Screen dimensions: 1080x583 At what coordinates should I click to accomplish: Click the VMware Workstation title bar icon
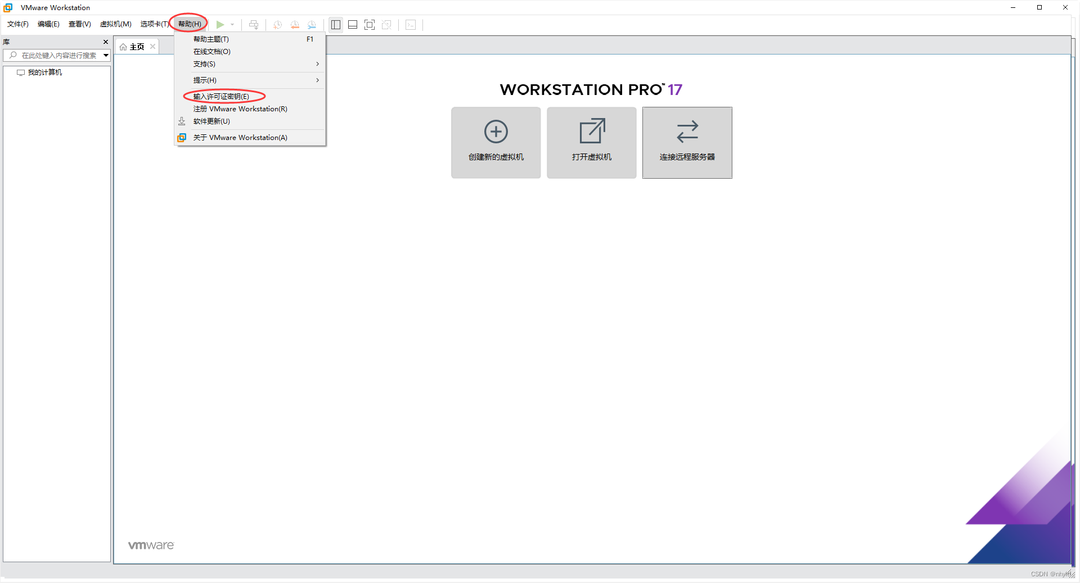(x=8, y=7)
